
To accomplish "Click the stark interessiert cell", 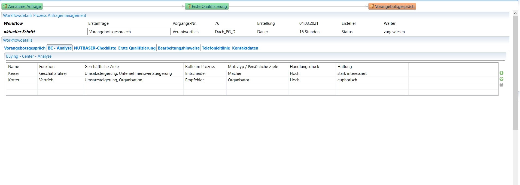I will 372,73.
